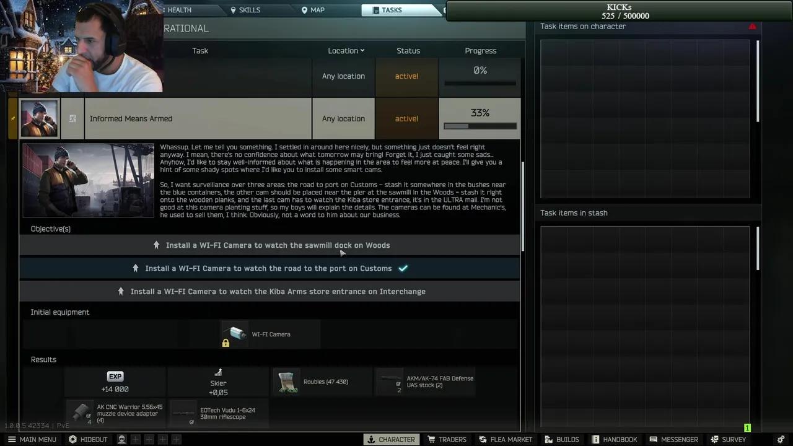Switch to the Skills tab

(x=245, y=10)
